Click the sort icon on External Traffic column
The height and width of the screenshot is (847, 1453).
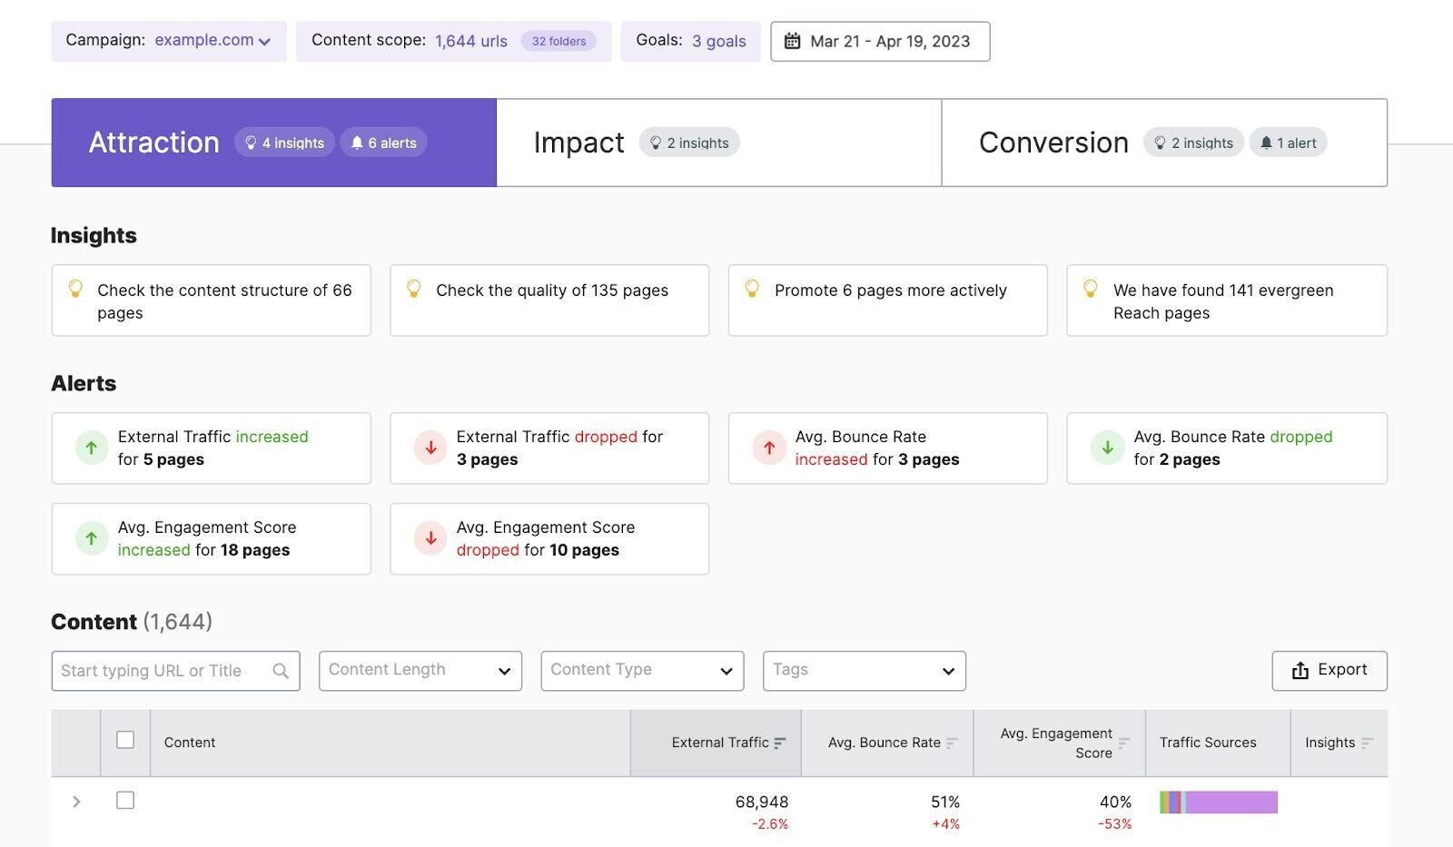[780, 742]
